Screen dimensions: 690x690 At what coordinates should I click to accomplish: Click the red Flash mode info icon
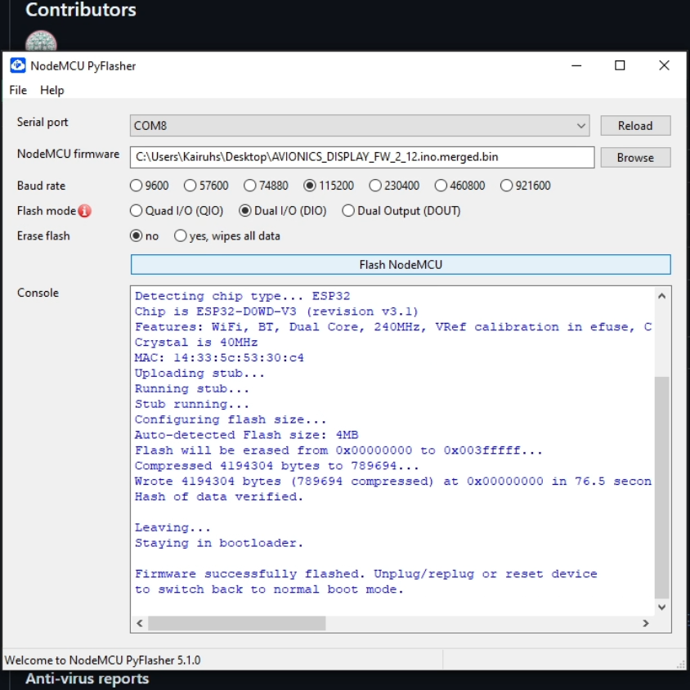(84, 211)
